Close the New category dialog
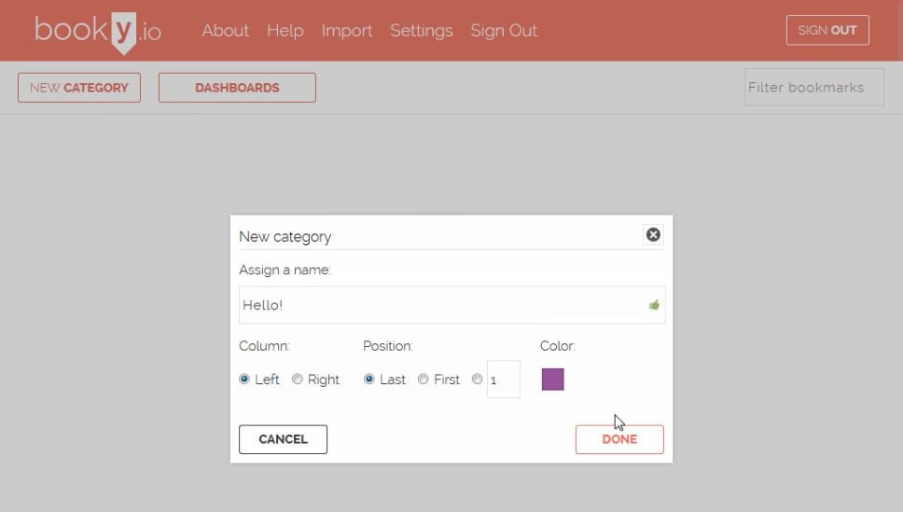Screen dimensions: 903x512 653,235
